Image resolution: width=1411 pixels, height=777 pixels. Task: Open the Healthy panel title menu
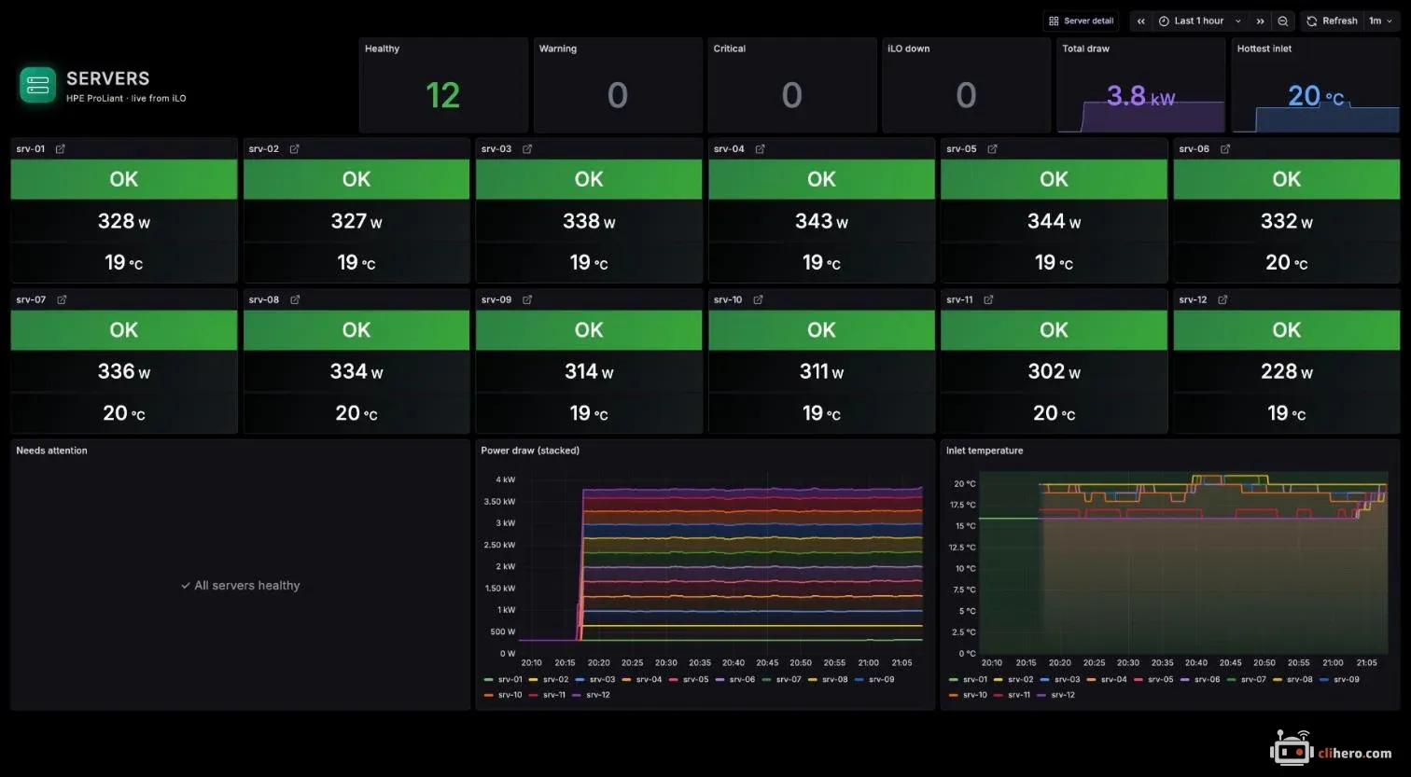[382, 49]
